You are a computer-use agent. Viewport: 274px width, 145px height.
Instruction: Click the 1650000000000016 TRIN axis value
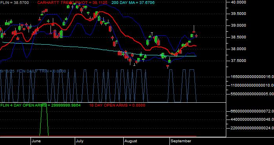point(252,76)
